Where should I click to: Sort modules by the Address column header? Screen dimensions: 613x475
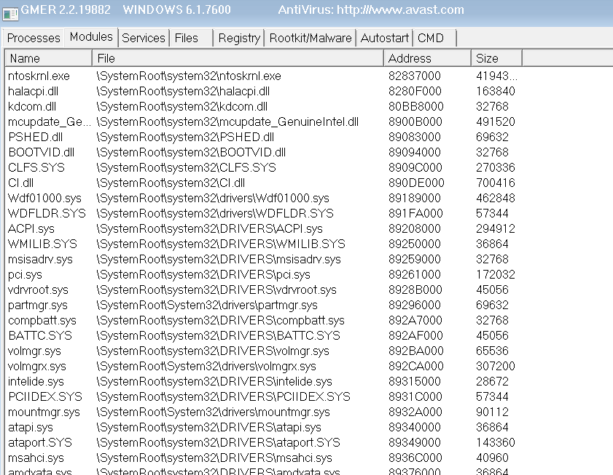[427, 58]
